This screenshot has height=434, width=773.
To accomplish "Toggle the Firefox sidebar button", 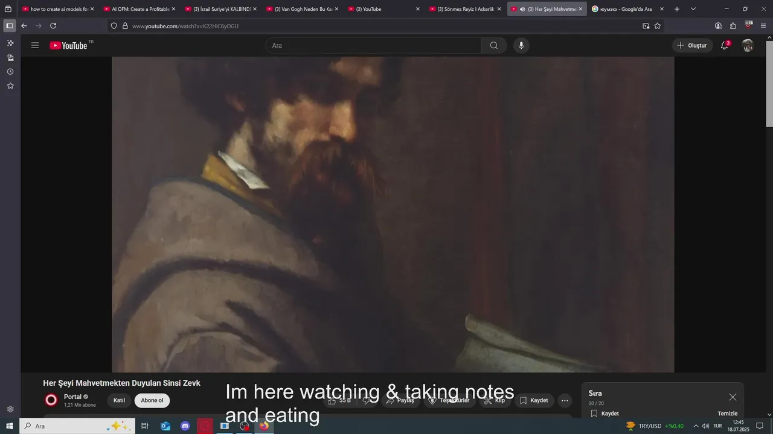I will point(10,26).
